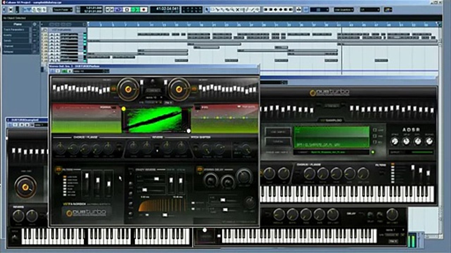451x253 pixels.
Task: Expand the Track Parameters inspector section
Action: 20,30
